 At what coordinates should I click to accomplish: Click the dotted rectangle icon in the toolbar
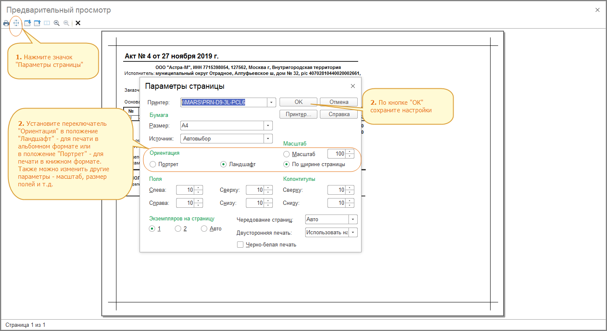(47, 23)
